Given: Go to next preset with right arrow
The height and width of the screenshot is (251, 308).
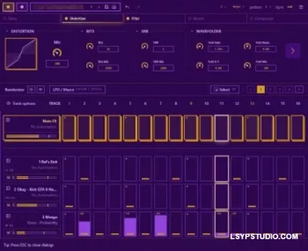Looking at the screenshot, I should (99, 7).
